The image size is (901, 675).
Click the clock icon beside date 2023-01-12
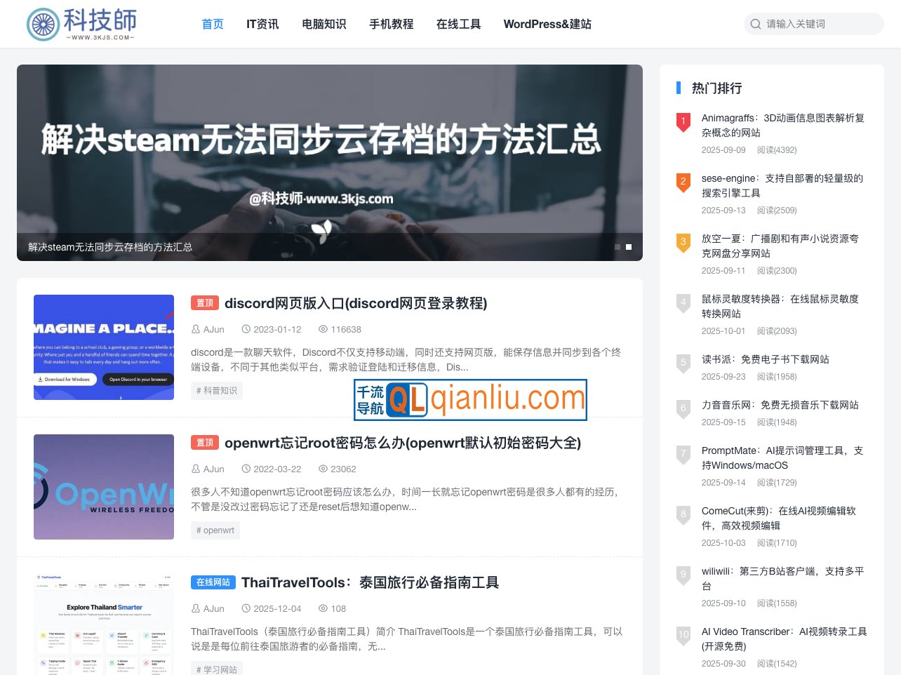(246, 329)
